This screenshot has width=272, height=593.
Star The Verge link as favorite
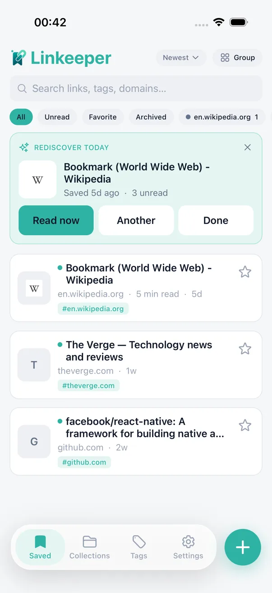click(x=245, y=349)
